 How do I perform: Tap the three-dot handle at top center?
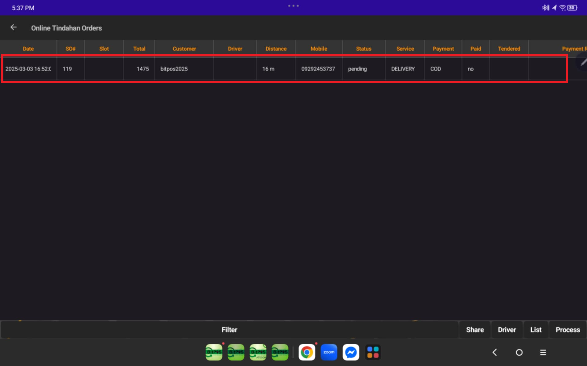tap(293, 6)
